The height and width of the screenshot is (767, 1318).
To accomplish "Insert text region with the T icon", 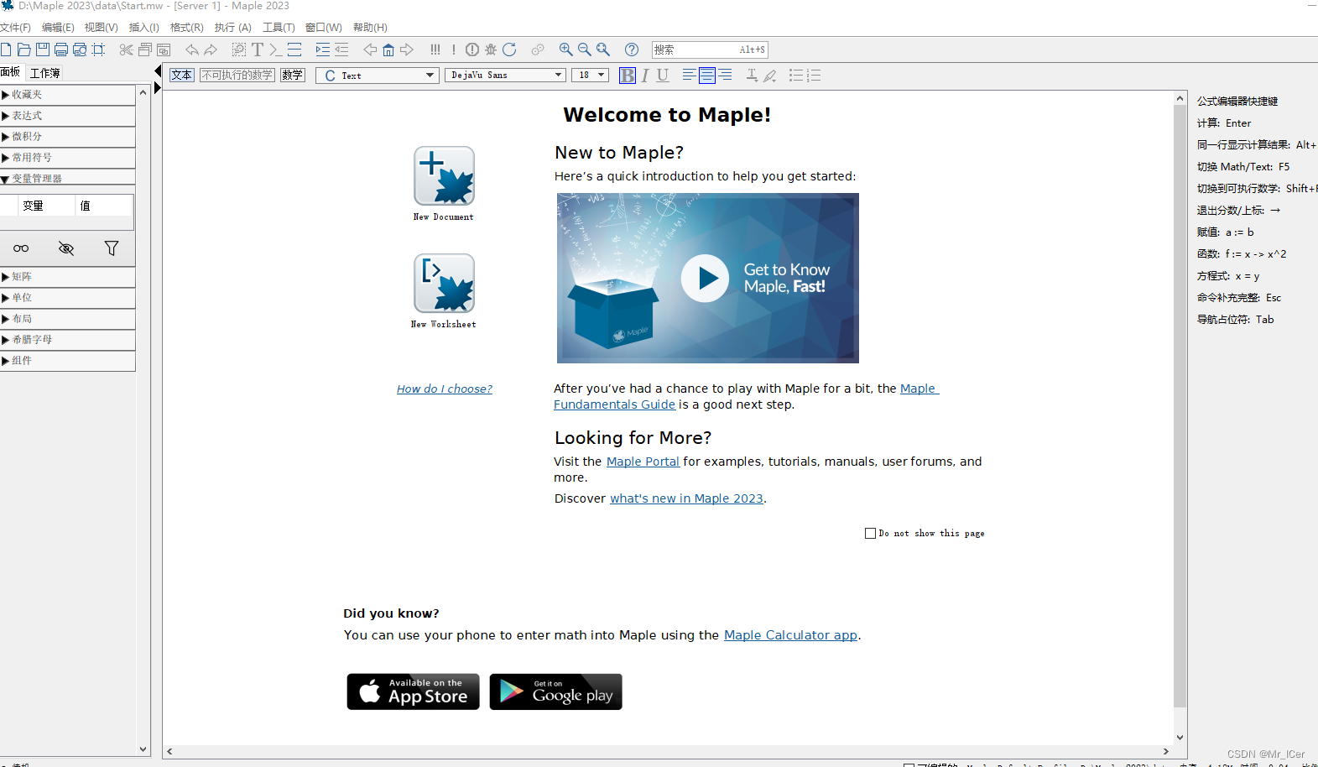I will (x=258, y=50).
